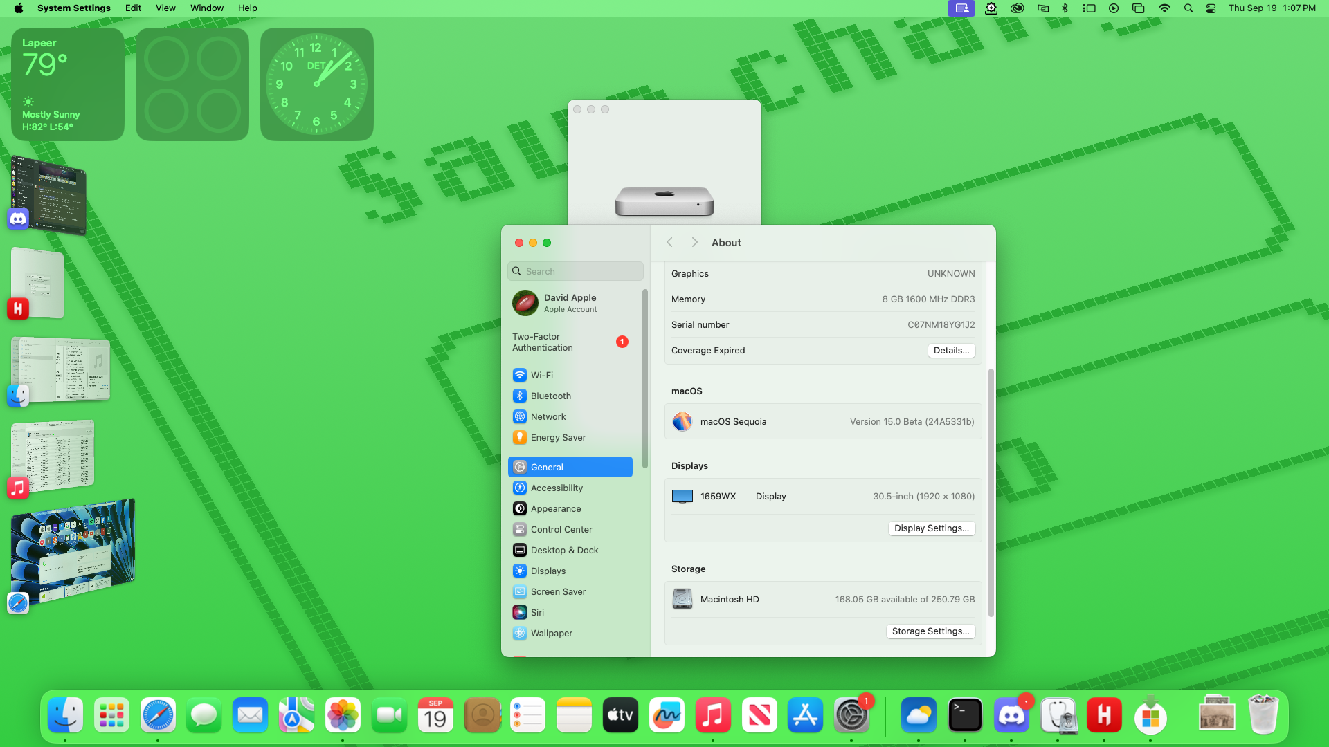
Task: Open the View menu
Action: tap(165, 8)
